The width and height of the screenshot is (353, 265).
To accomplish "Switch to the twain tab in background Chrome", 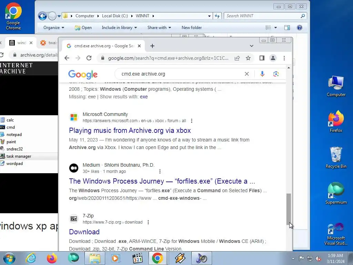I will coord(48,42).
